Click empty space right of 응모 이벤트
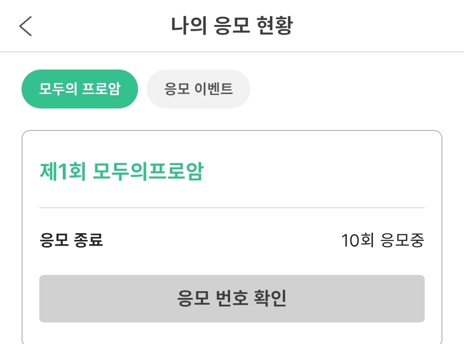464x344 pixels. tap(355, 89)
